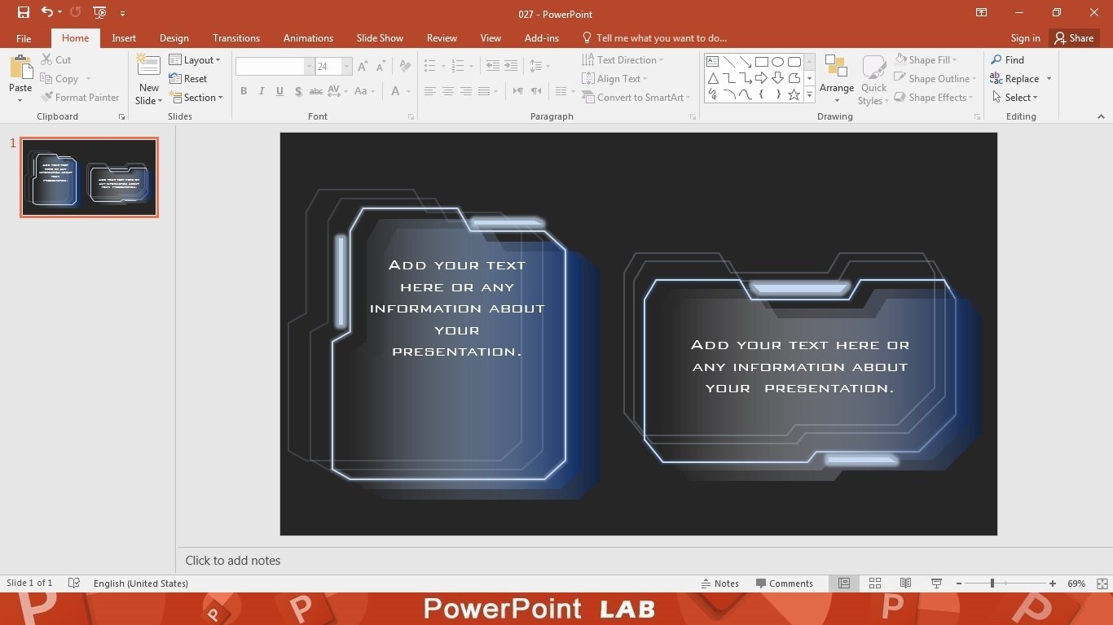Open the Arrange tool
Screen dimensions: 1113x625
837,79
